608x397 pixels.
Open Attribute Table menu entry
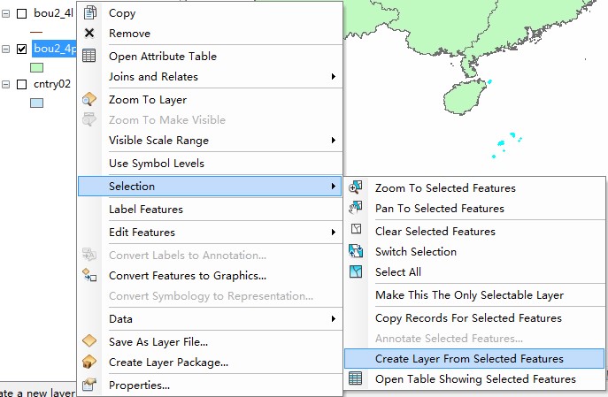coord(210,57)
